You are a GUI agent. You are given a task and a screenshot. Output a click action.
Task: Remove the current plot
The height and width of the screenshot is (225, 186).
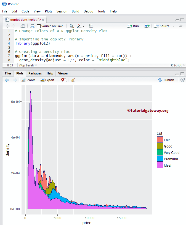pos(63,80)
